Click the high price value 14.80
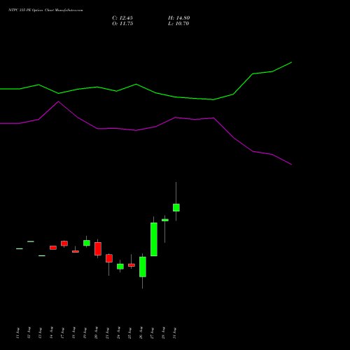The image size is (350, 350). 183,18
